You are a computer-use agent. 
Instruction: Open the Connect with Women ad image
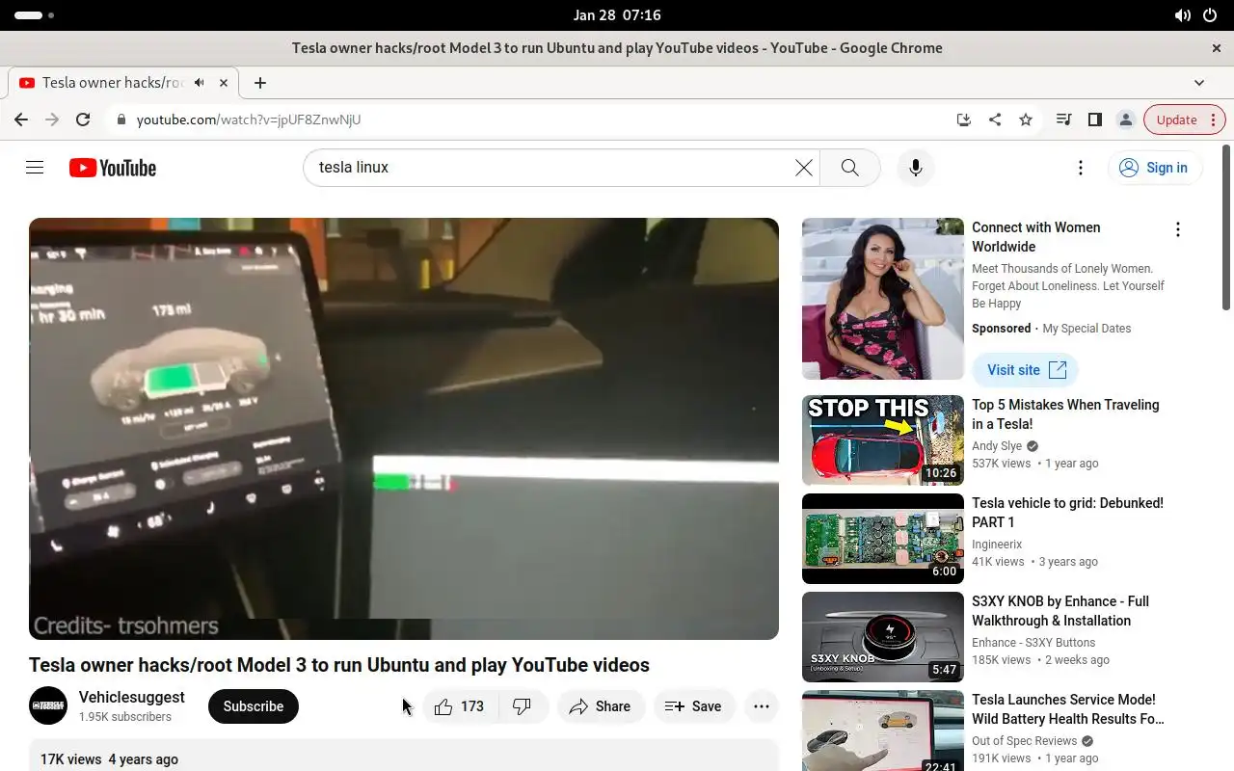(883, 299)
